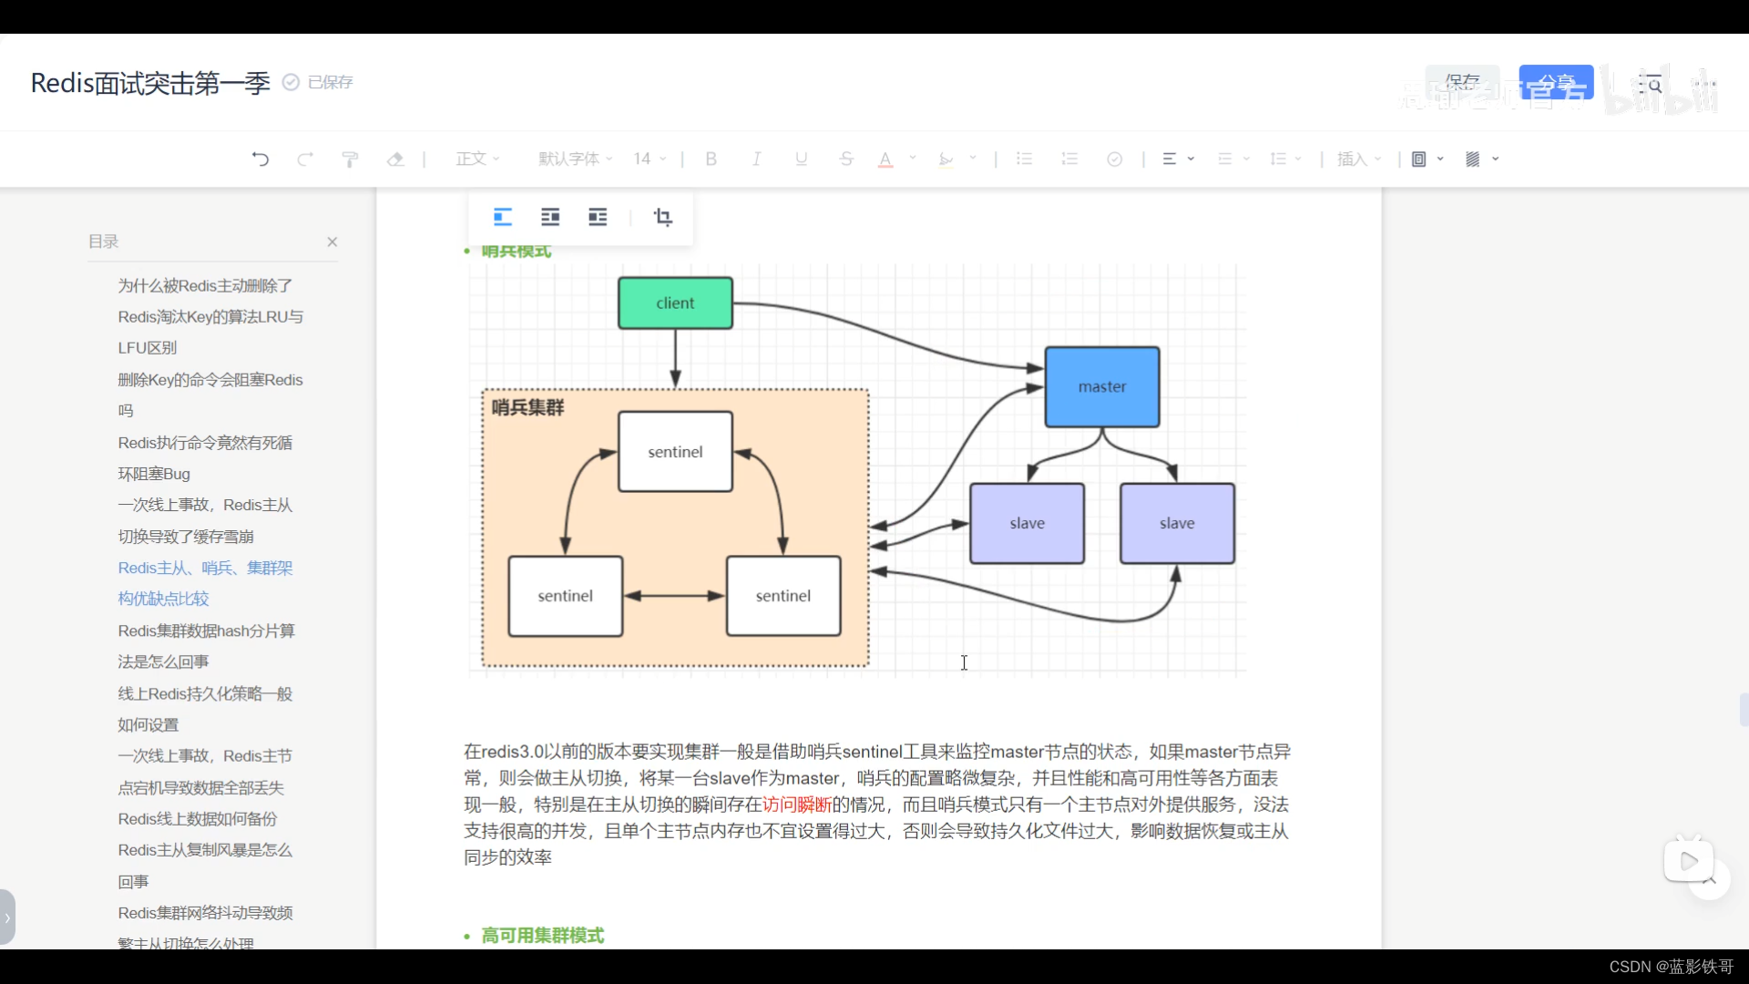Select the format painter tool
This screenshot has height=984, width=1749.
[350, 159]
